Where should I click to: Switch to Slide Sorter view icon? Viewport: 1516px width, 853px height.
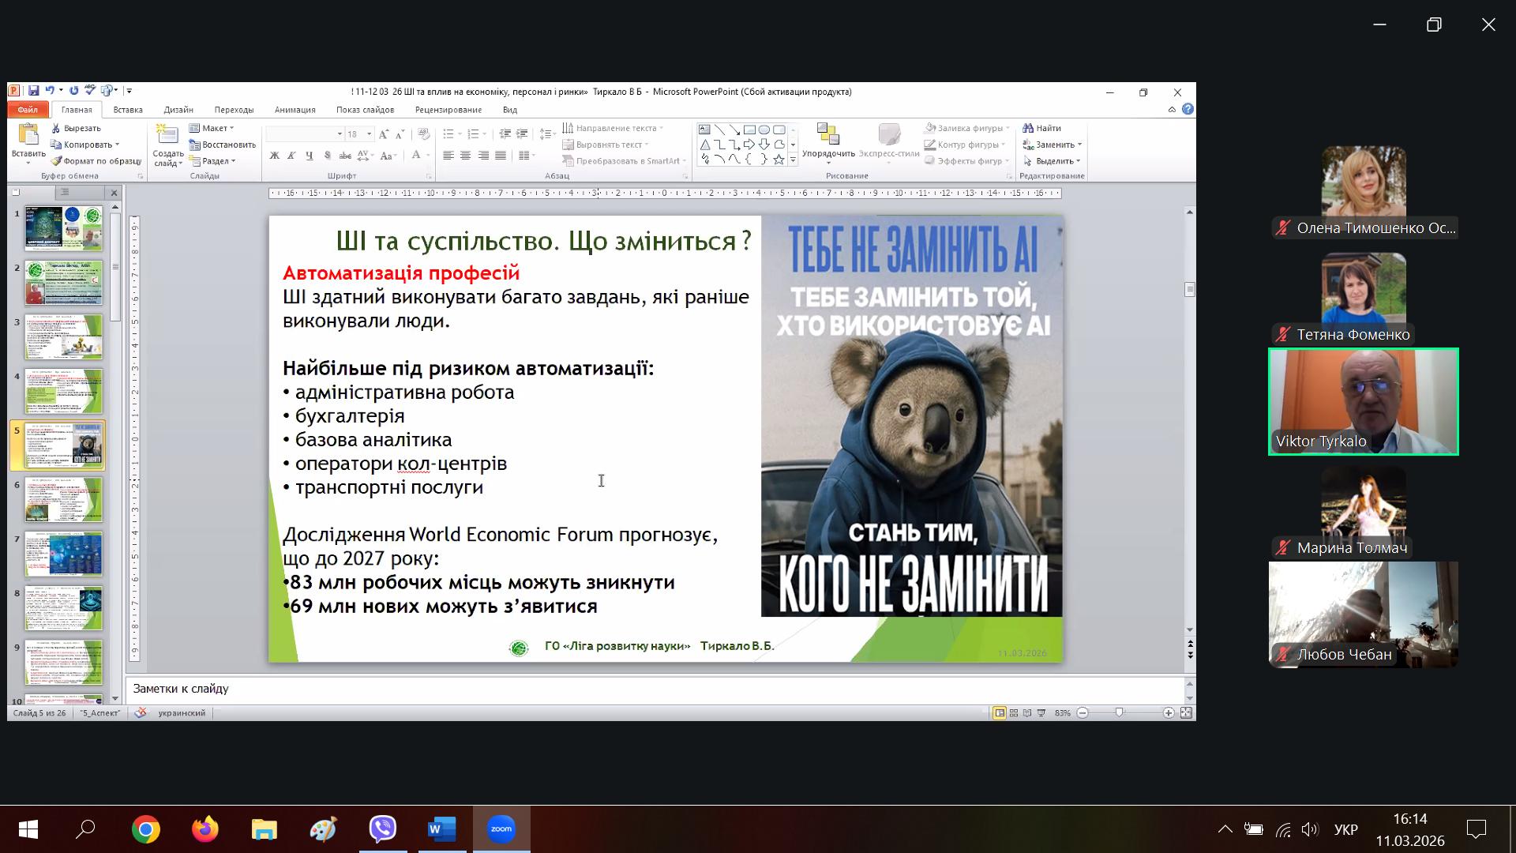pos(1014,713)
